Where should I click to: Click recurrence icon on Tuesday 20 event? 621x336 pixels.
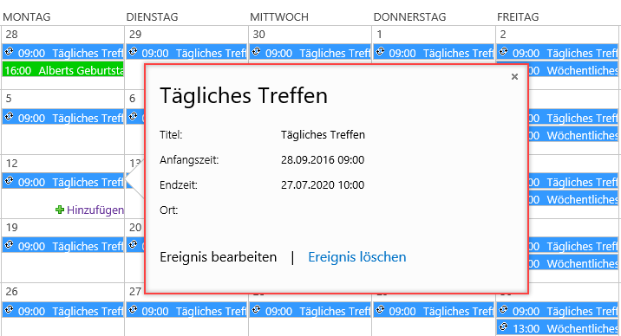coord(133,245)
